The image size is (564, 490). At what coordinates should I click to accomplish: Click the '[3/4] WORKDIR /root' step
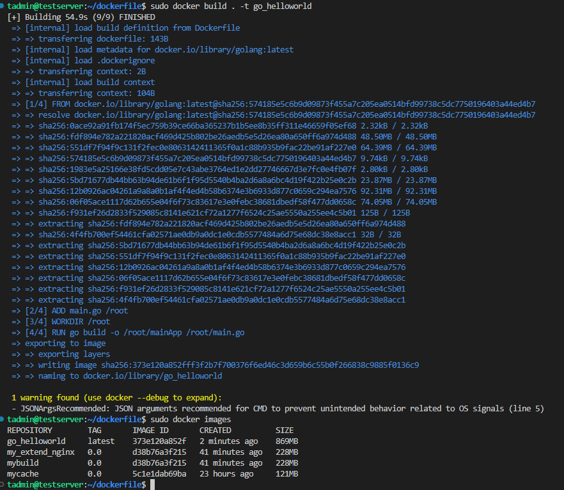(61, 322)
